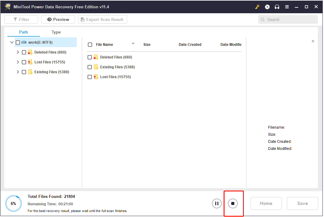The width and height of the screenshot is (324, 217).
Task: Click the work(E: NTFS) drive icon
Action: [x=24, y=42]
